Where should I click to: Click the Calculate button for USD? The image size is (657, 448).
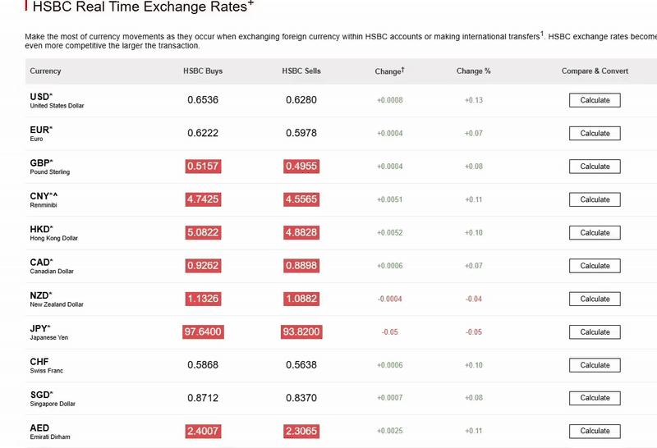point(595,100)
